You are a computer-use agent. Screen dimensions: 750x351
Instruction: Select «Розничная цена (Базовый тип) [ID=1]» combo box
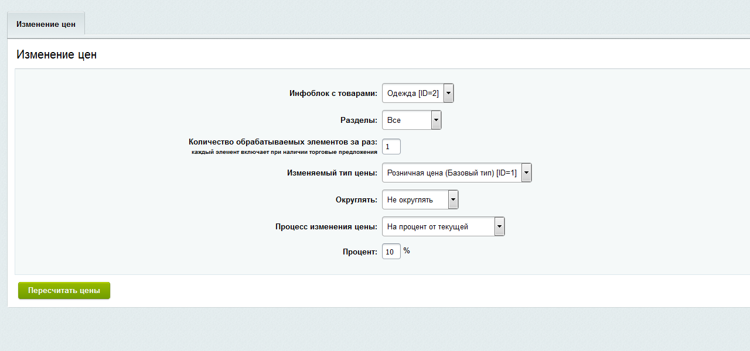(451, 173)
